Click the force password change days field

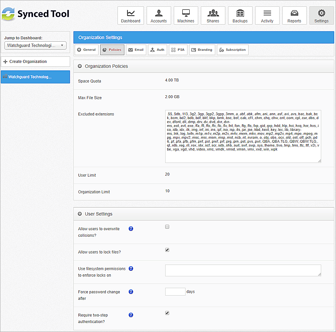(175, 292)
